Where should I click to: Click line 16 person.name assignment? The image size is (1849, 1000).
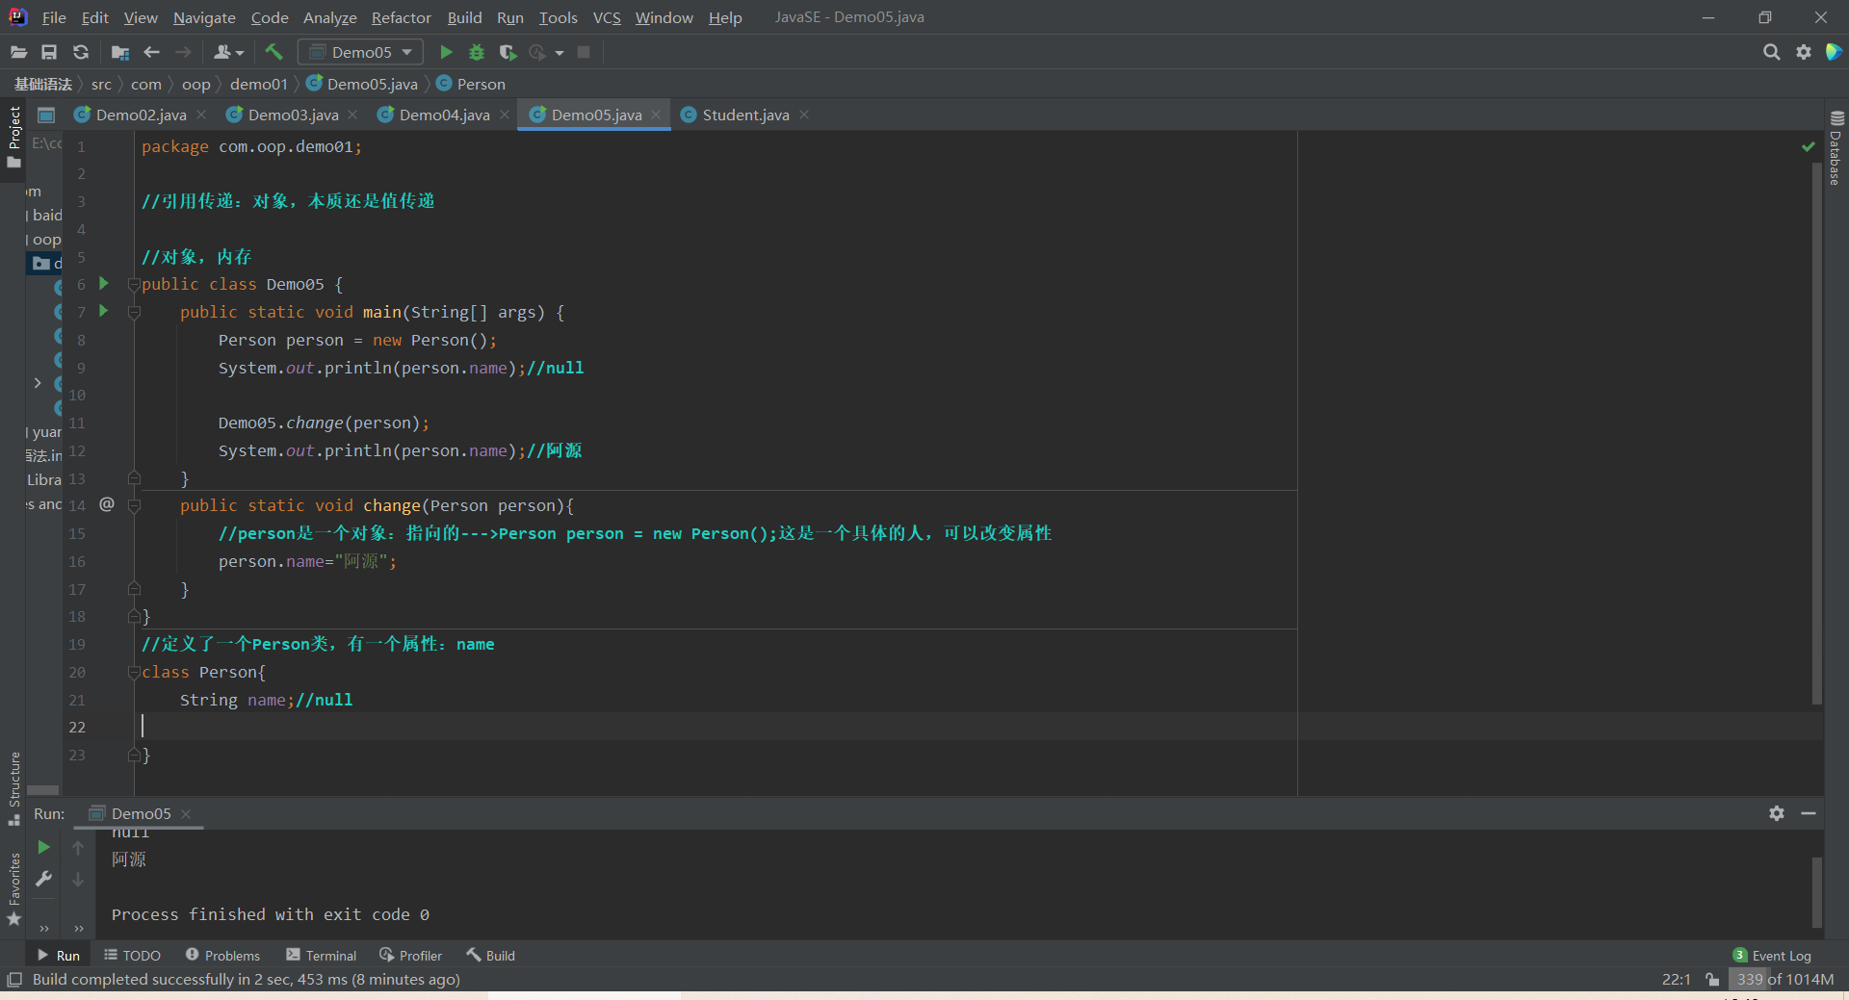coord(307,561)
